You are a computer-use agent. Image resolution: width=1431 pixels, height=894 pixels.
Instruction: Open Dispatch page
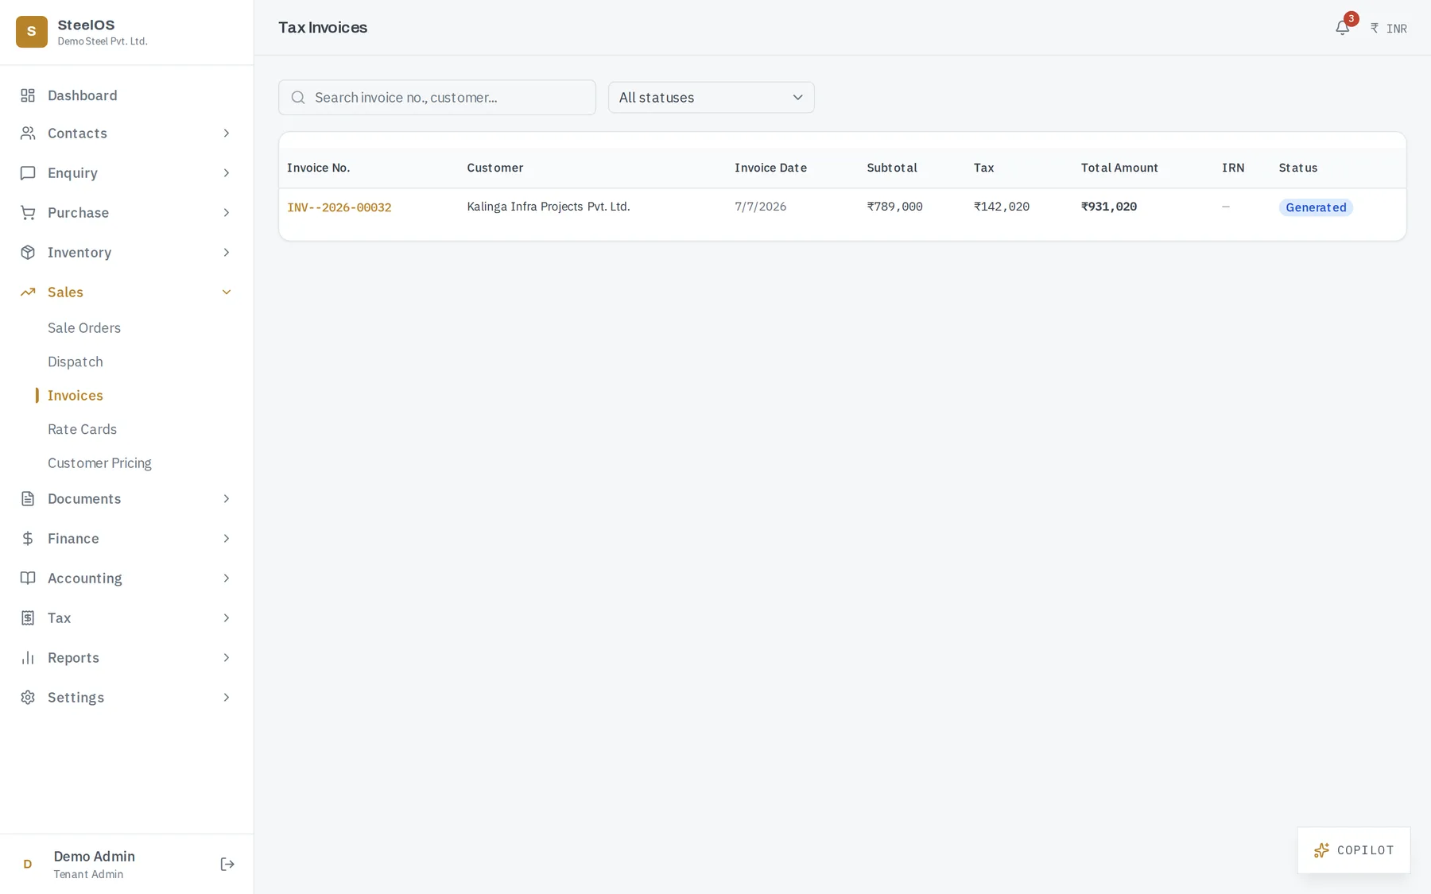click(76, 362)
